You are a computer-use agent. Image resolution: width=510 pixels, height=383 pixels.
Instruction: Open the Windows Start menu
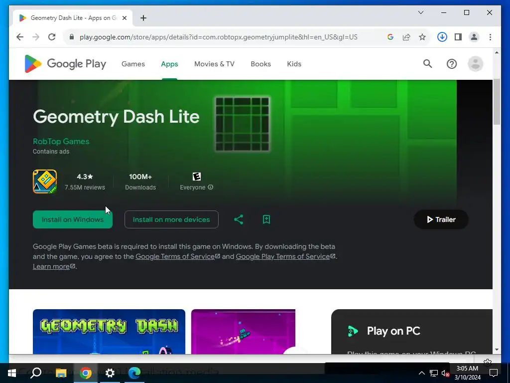[12, 373]
